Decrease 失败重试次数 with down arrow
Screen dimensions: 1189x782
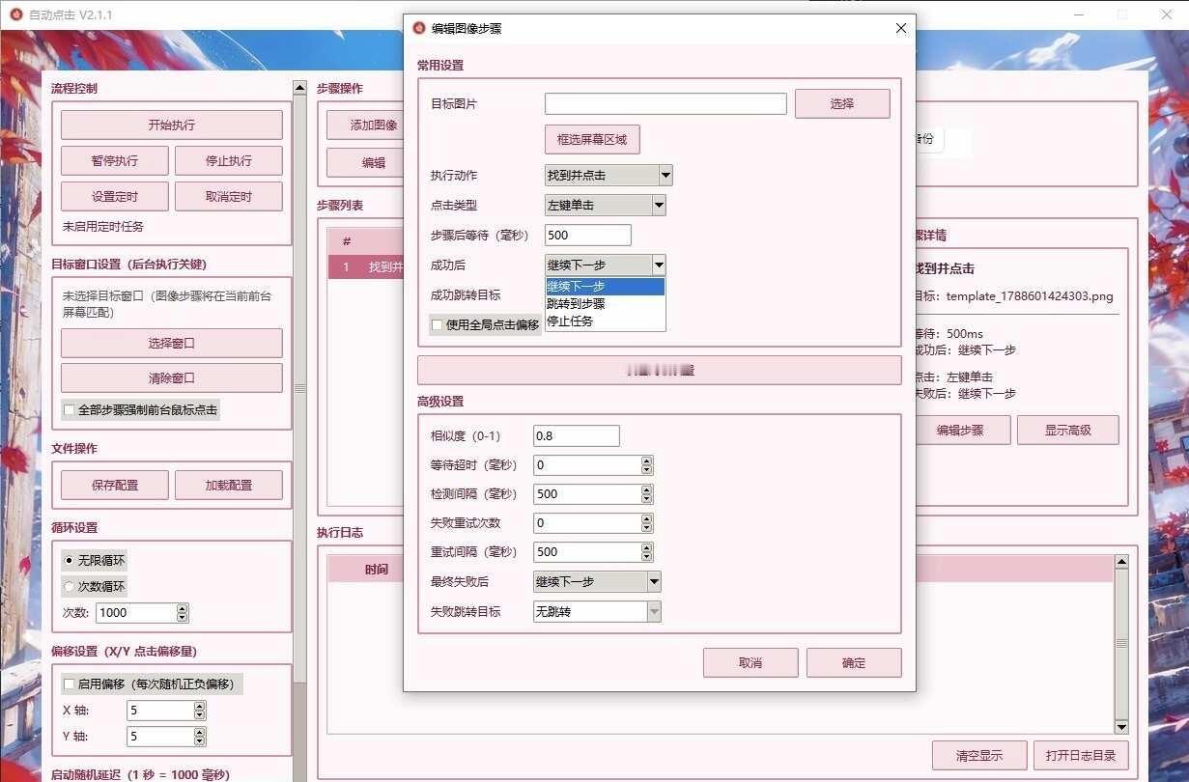tap(647, 528)
